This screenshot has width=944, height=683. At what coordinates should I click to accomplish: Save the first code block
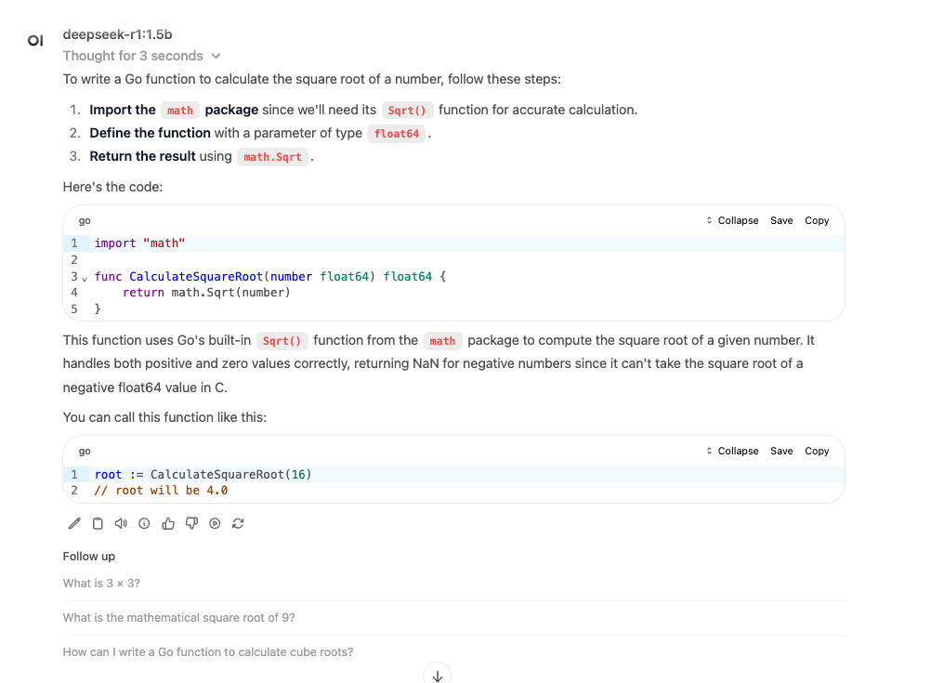781,220
